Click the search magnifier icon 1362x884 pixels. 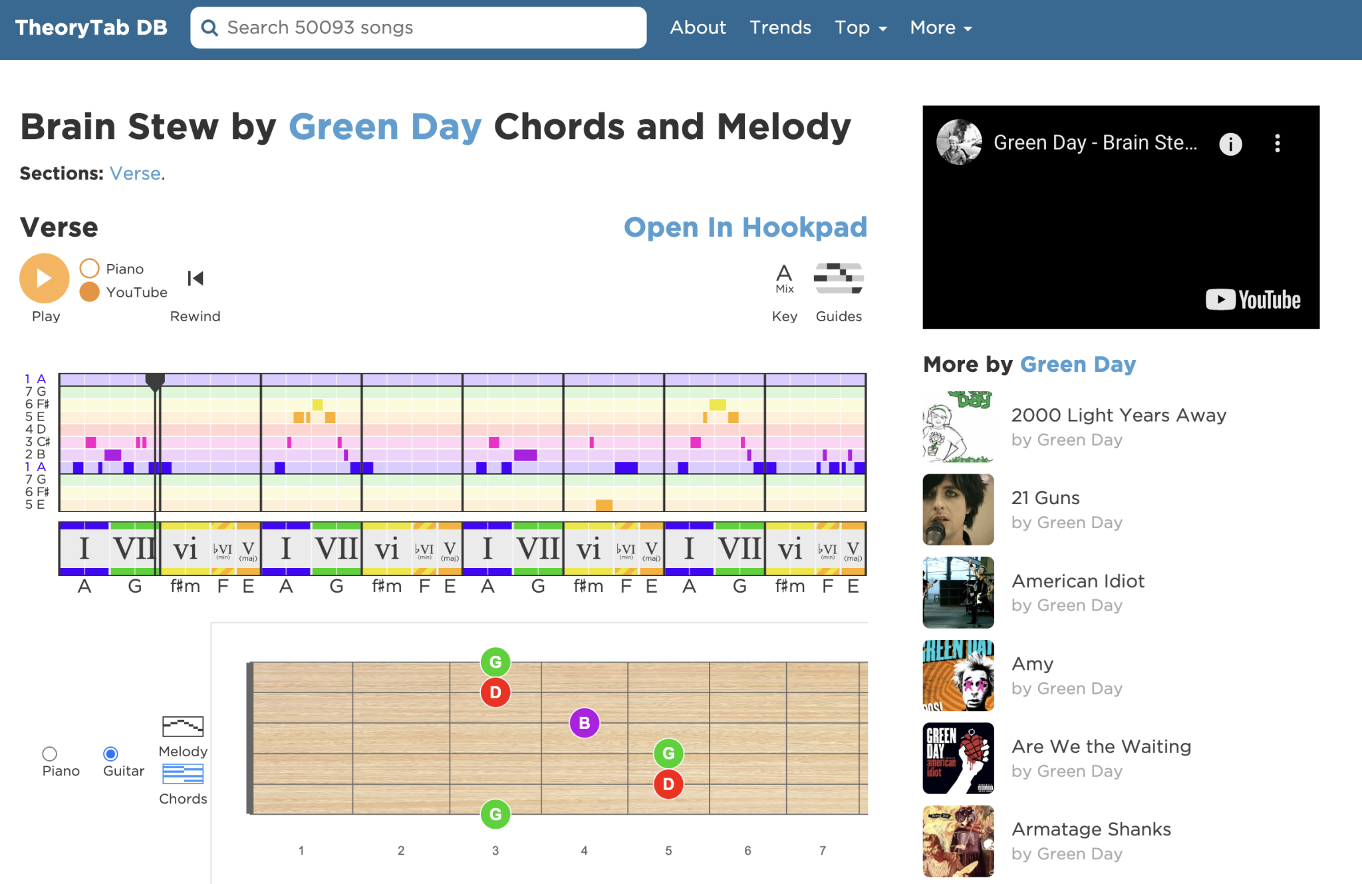209,27
